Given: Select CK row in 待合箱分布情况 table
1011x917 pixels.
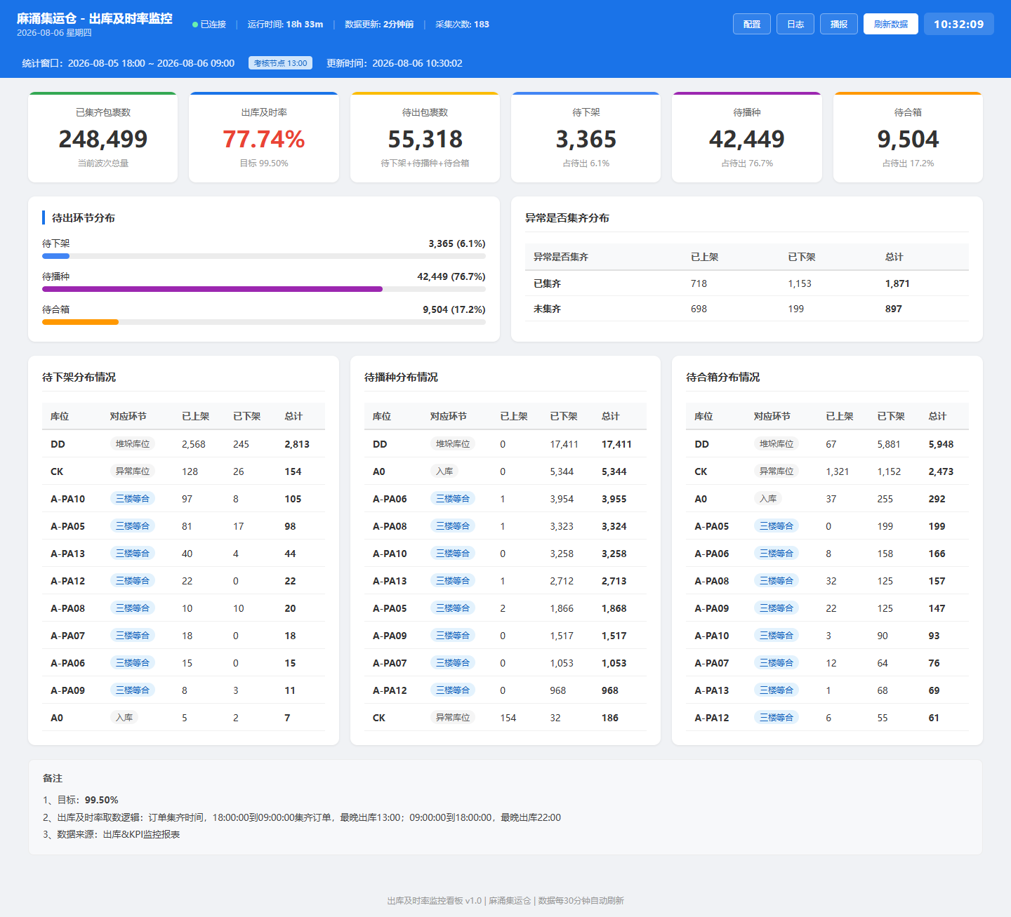Looking at the screenshot, I should 827,471.
